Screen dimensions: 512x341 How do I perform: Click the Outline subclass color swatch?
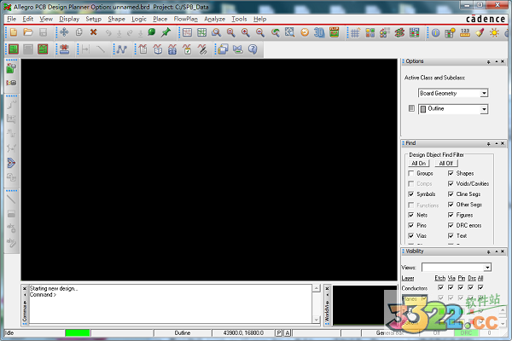coord(423,109)
